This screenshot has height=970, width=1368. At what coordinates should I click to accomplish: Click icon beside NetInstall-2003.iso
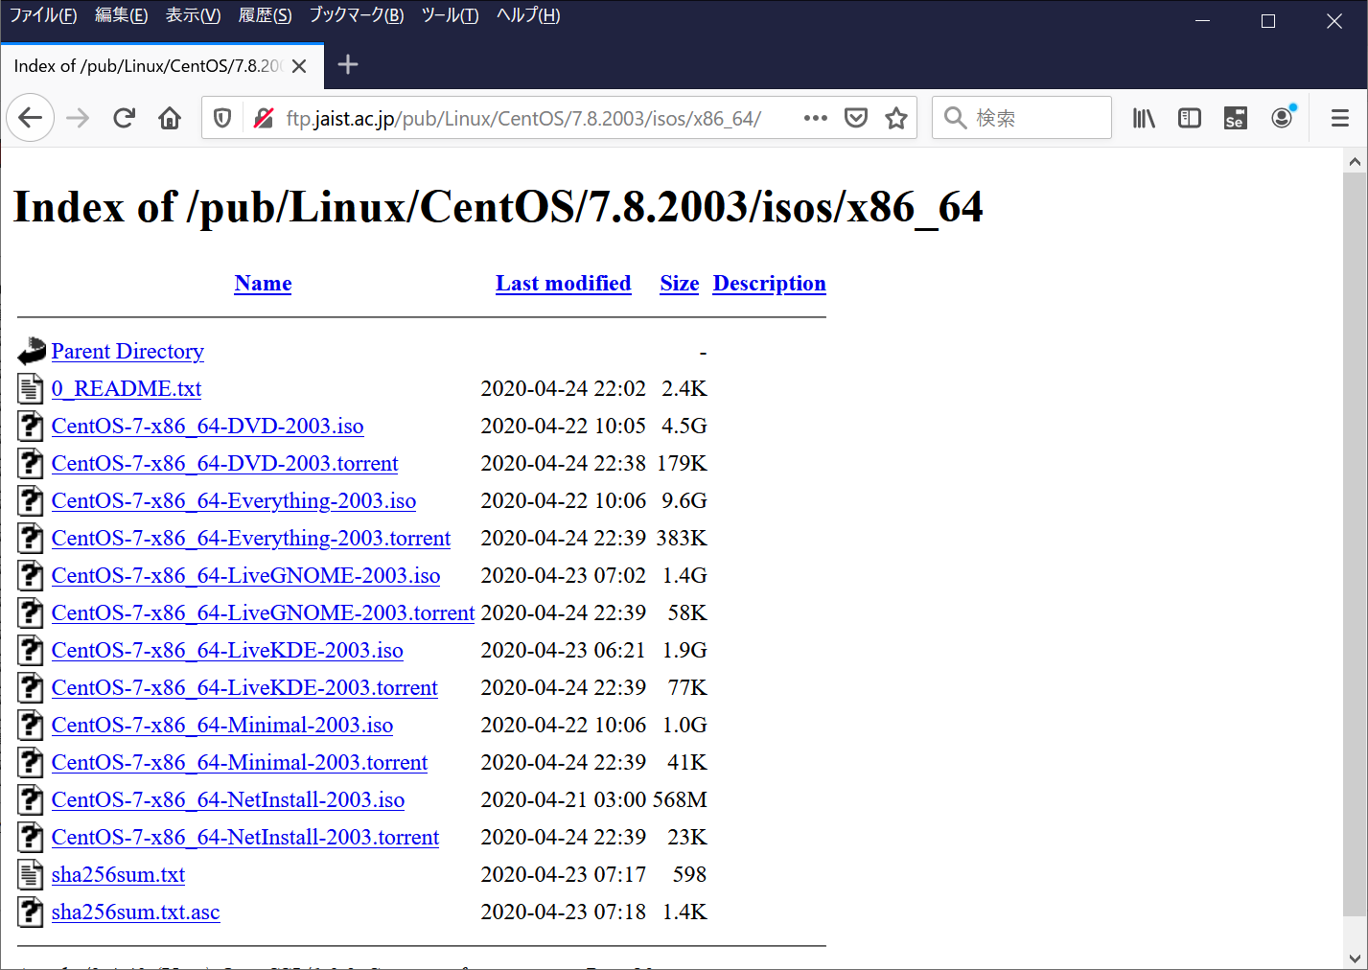(31, 799)
